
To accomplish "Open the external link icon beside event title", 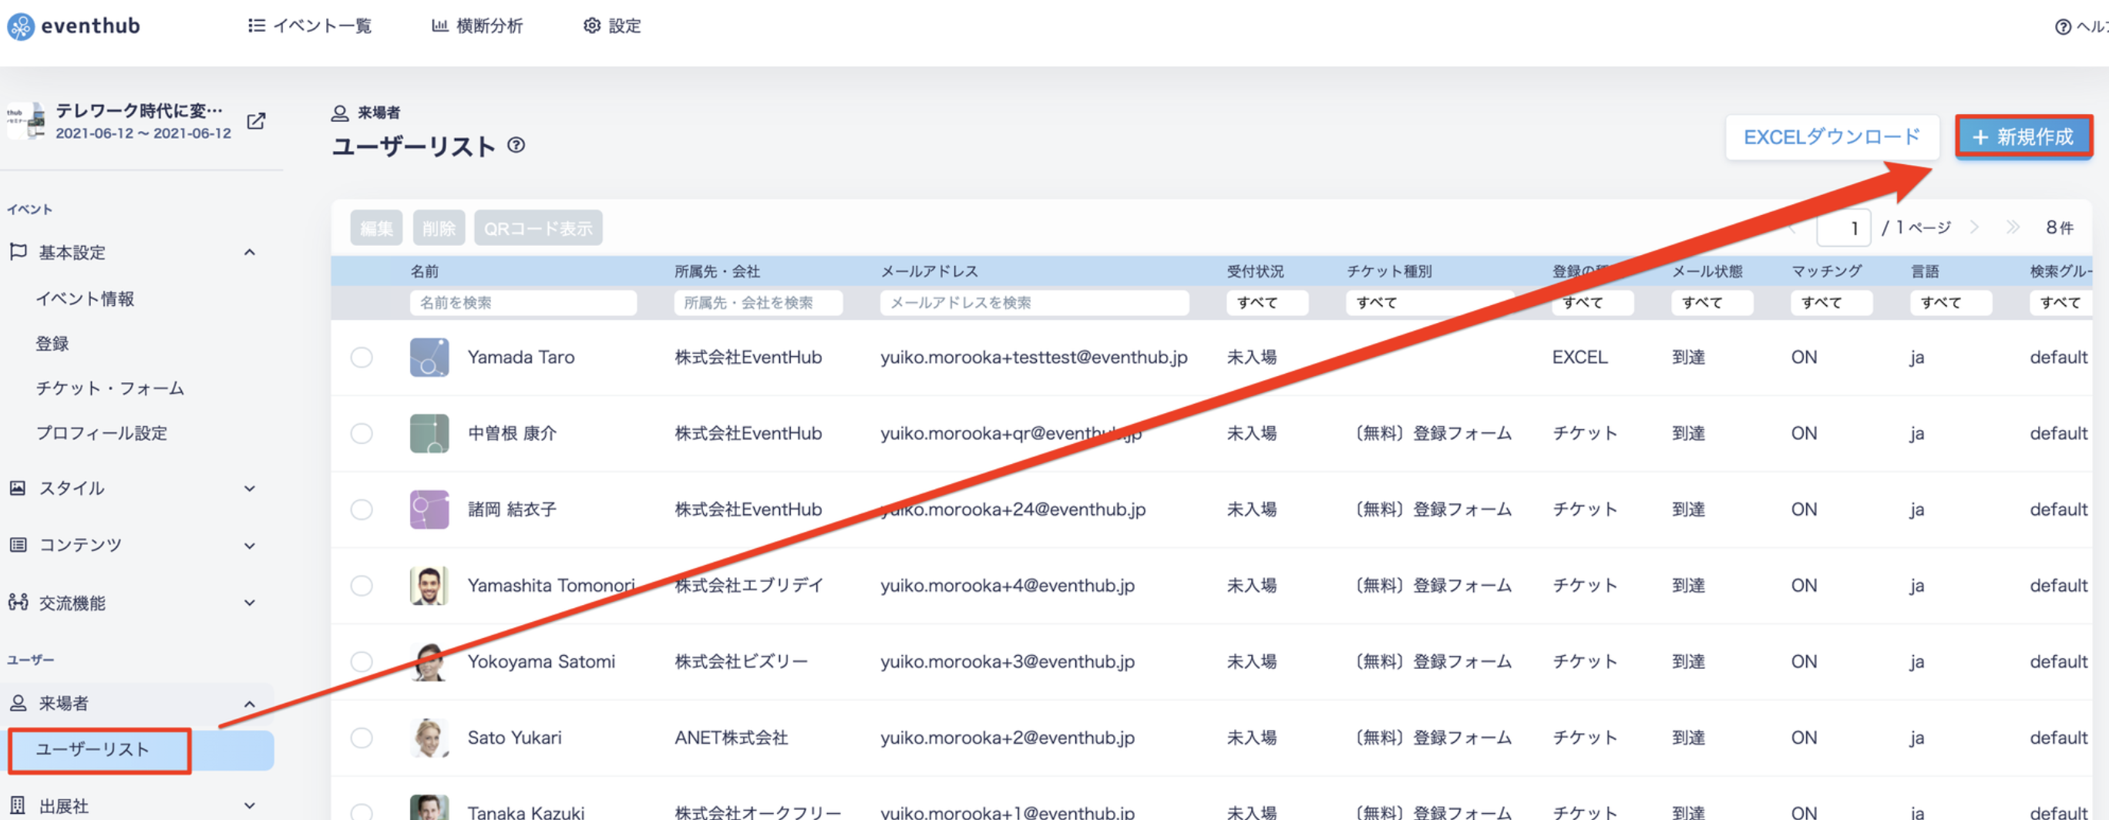I will coord(256,121).
